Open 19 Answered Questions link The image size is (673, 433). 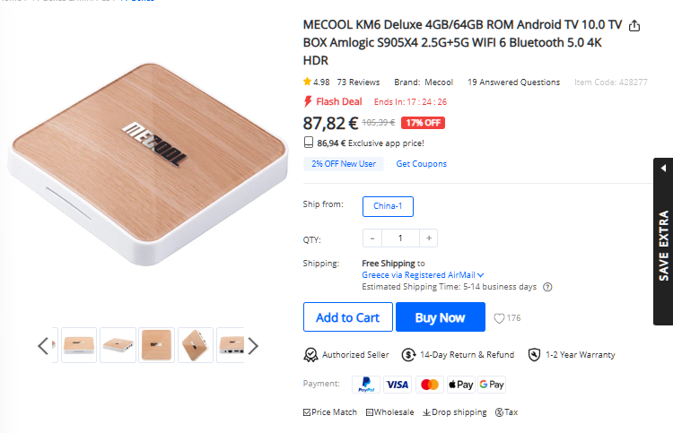tap(513, 82)
